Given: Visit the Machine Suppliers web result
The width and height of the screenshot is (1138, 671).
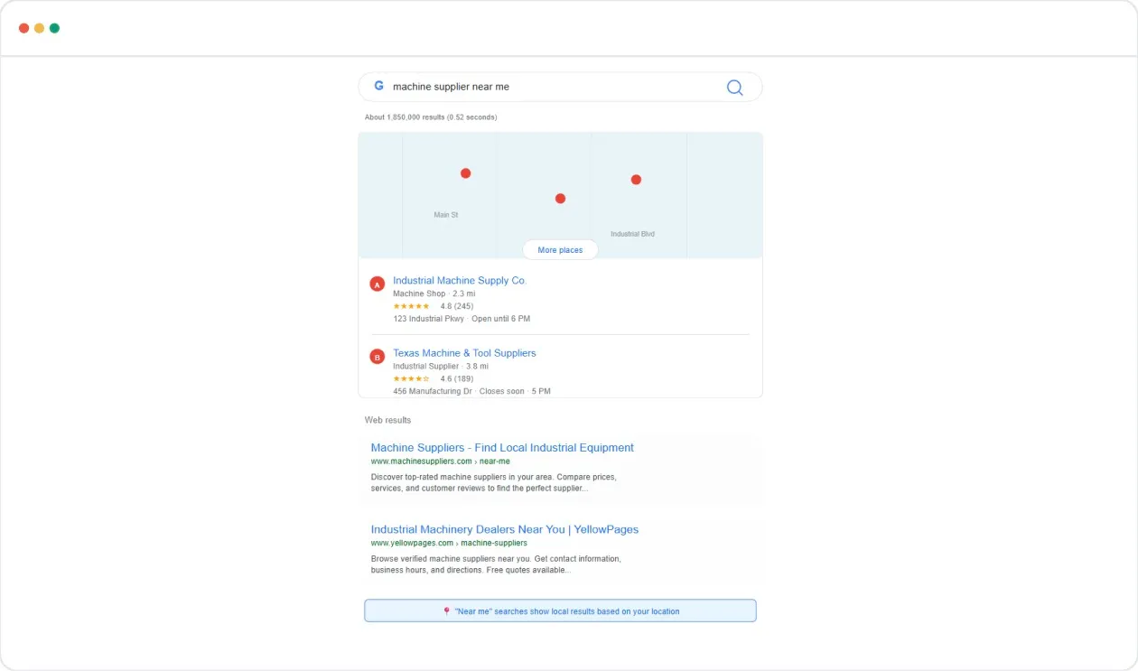Looking at the screenshot, I should 502,447.
